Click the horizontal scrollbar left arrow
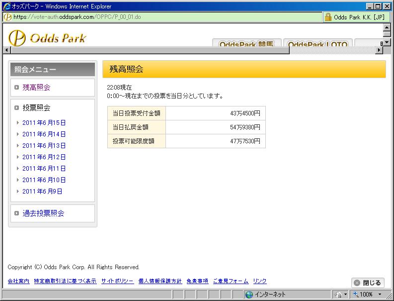Screen dimensions: 394x301 click(7, 50)
